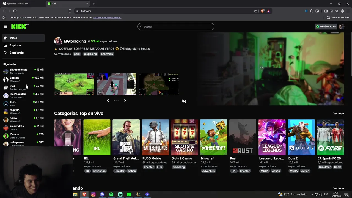Image resolution: width=352 pixels, height=198 pixels.
Task: Open the user profile avatar on Kick
Action: coord(342,27)
